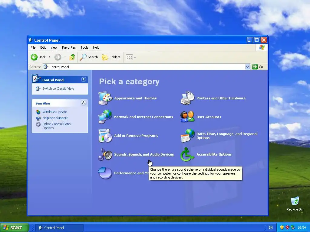Click the Windows Update icon in See Also
Viewport: 310px width, 232px height.
pos(38,112)
